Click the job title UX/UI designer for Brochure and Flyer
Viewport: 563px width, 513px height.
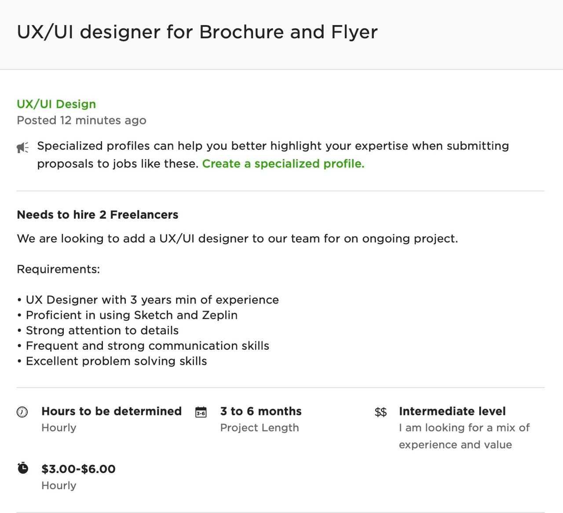pyautogui.click(x=197, y=32)
